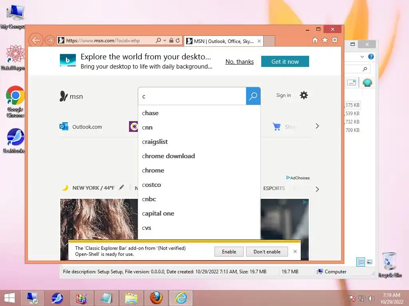Click the Get it now button
This screenshot has width=409, height=306.
click(x=285, y=61)
